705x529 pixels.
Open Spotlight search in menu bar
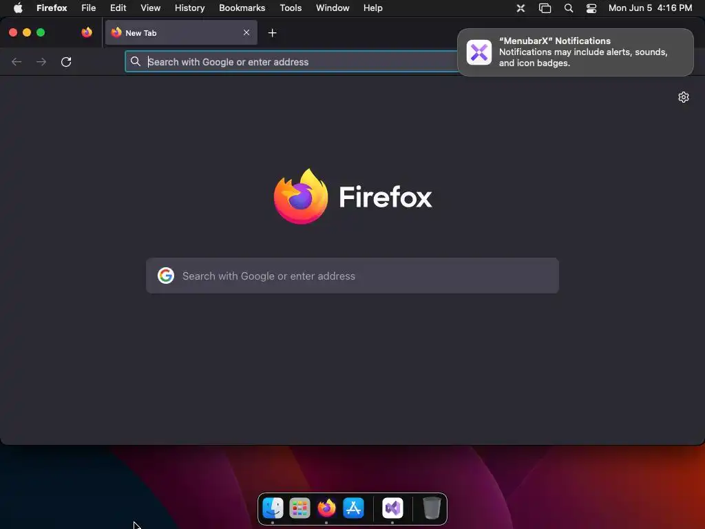pos(569,8)
